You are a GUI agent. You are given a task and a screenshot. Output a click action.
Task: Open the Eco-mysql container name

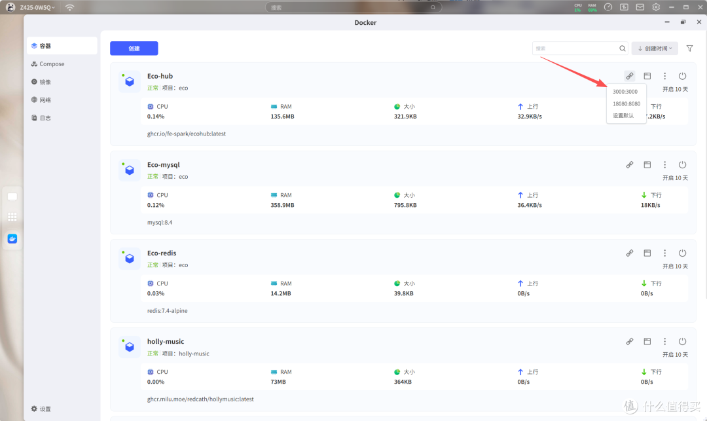(x=163, y=165)
